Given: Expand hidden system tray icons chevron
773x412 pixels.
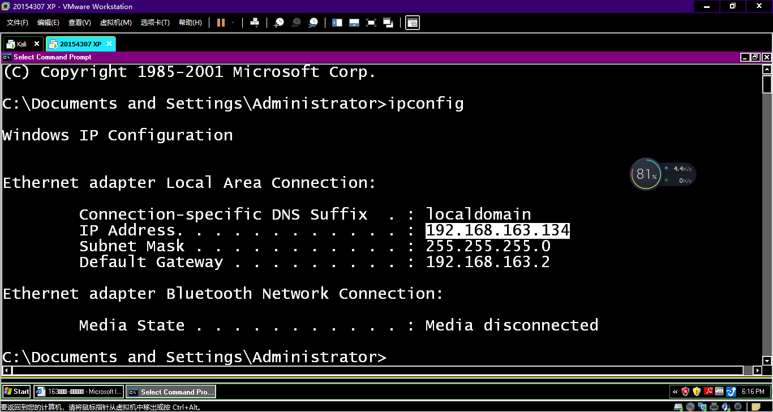Looking at the screenshot, I should coord(675,392).
